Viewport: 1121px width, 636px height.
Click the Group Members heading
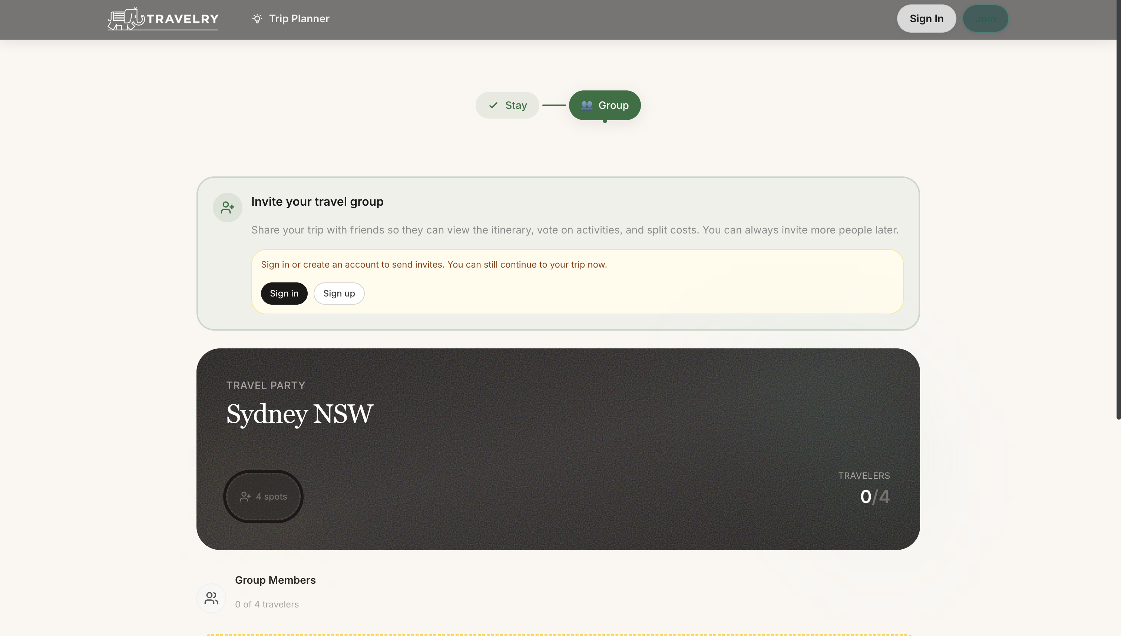coord(275,580)
